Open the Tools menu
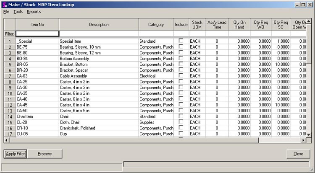The image size is (315, 173). coord(18,12)
